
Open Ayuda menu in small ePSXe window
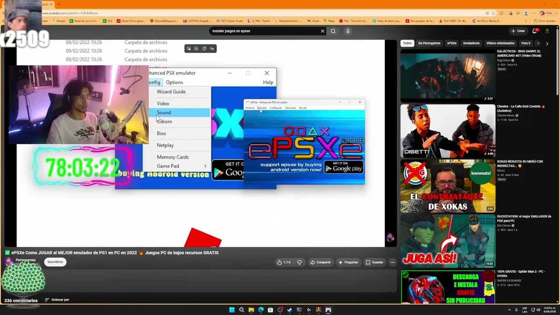tap(302, 108)
